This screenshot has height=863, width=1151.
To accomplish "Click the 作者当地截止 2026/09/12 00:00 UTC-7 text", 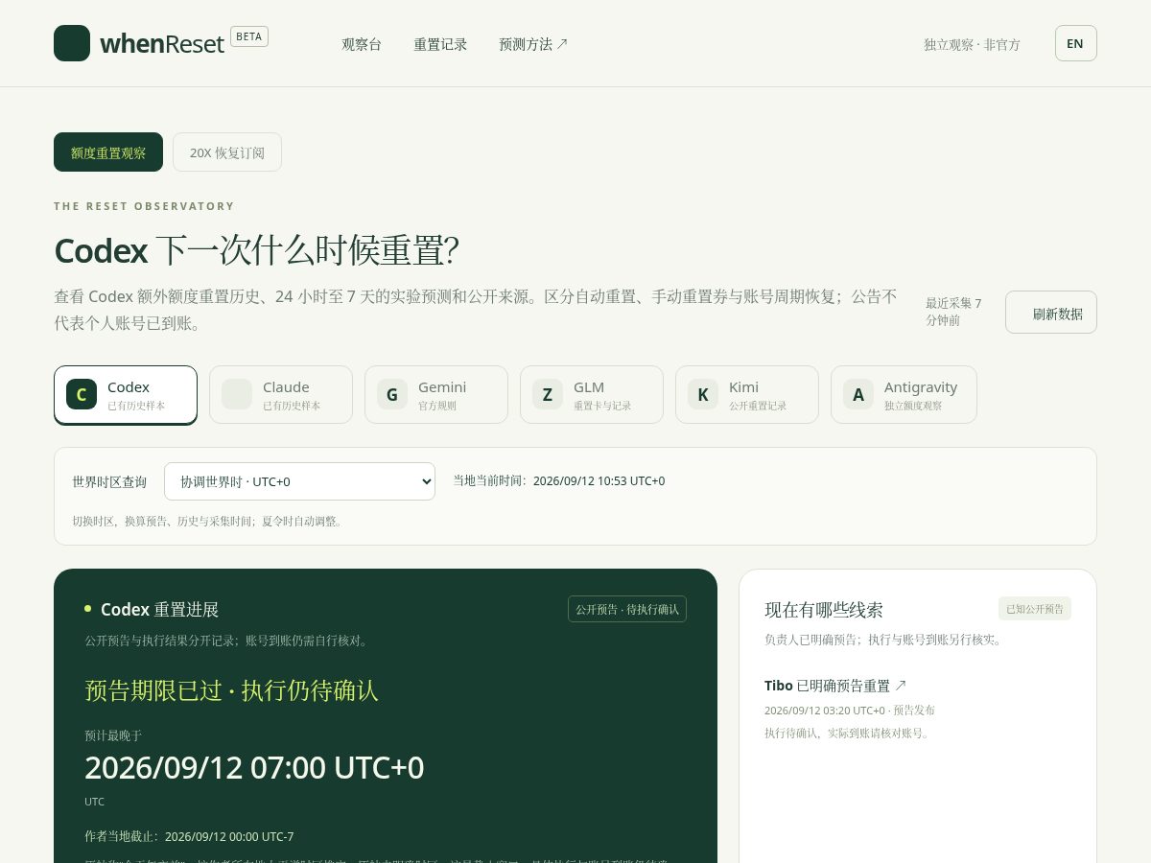I will click(x=189, y=836).
